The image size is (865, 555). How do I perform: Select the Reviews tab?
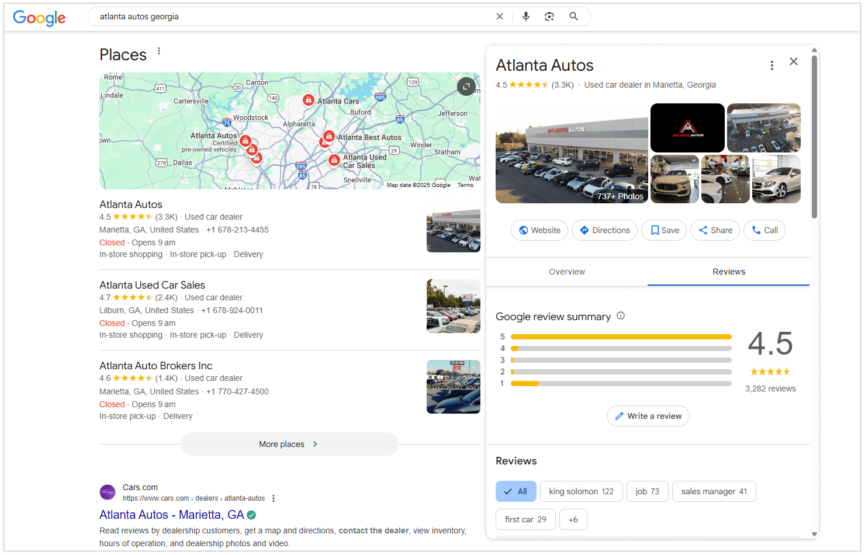[729, 272]
